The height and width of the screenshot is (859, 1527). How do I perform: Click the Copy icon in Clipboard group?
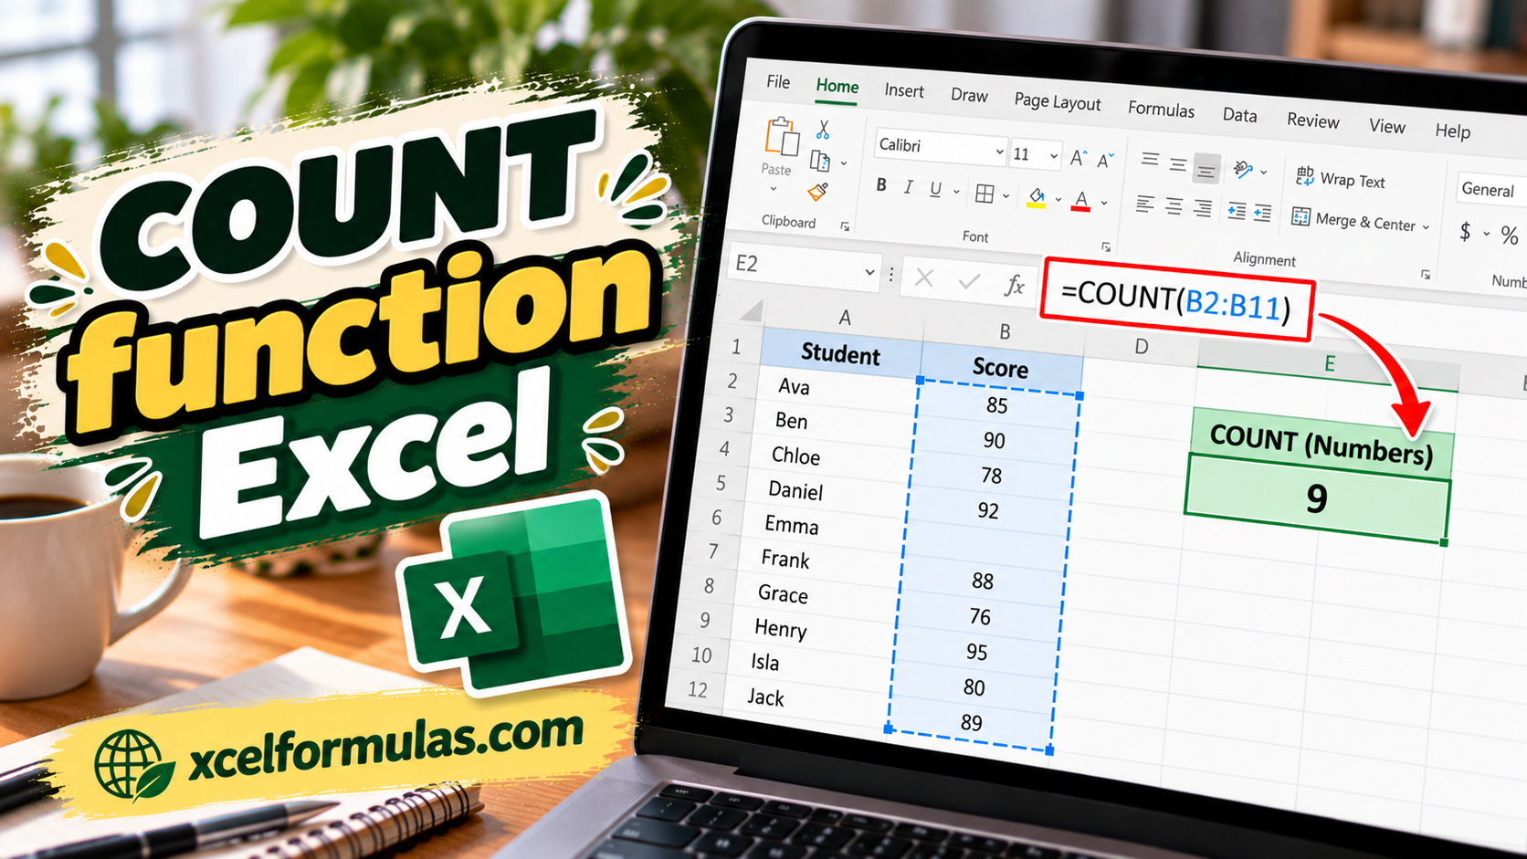click(x=820, y=162)
